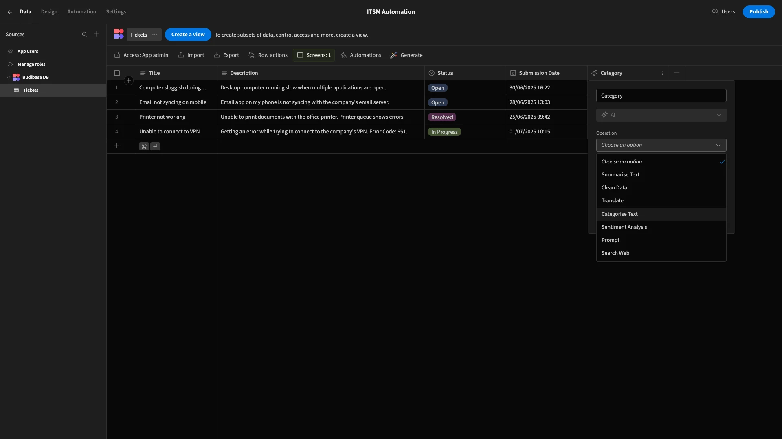Select Prompt operation

[x=661, y=240]
